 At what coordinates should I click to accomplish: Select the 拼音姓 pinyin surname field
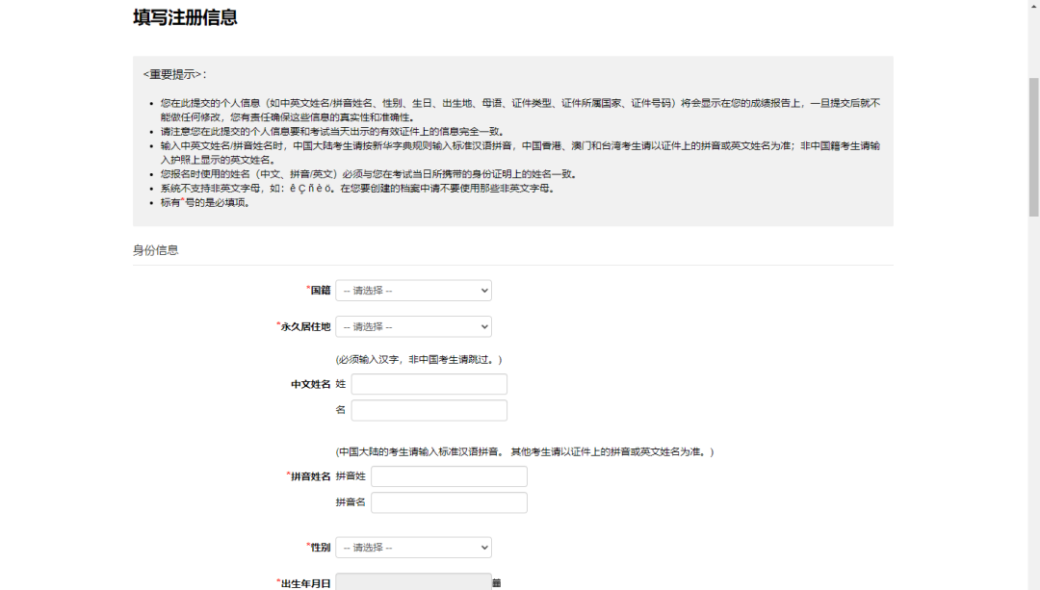pos(448,475)
